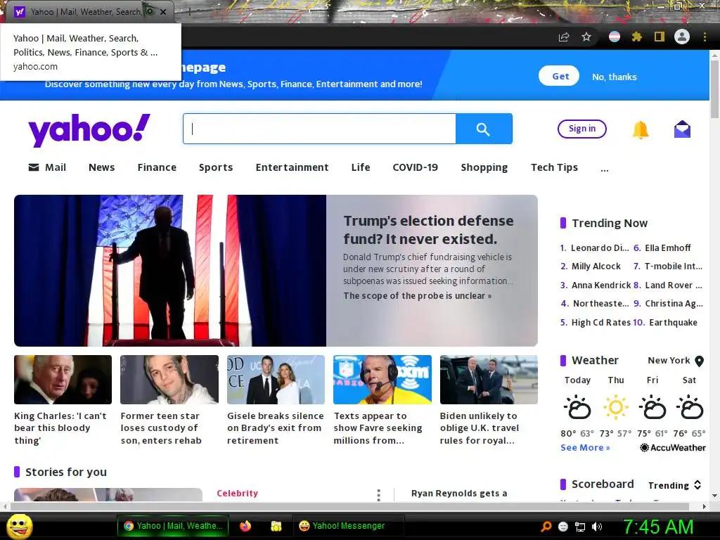This screenshot has height=540, width=720.
Task: Open the COVID-19 section
Action: [x=415, y=167]
